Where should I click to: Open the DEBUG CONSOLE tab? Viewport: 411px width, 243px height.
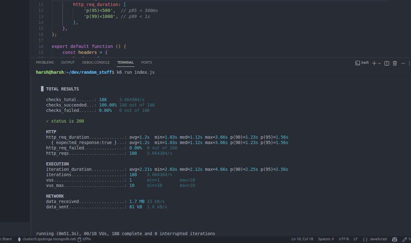96,63
